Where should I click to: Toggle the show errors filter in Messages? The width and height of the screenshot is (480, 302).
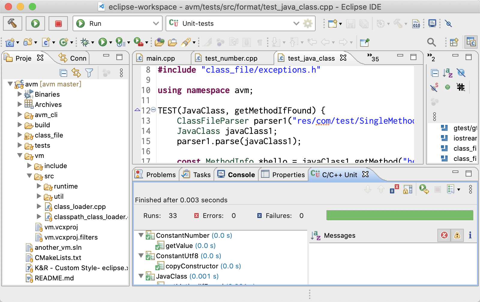(444, 235)
